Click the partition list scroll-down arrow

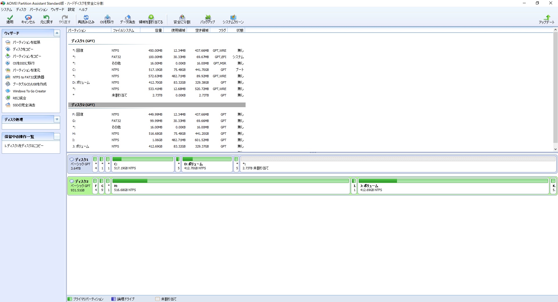pyautogui.click(x=555, y=149)
